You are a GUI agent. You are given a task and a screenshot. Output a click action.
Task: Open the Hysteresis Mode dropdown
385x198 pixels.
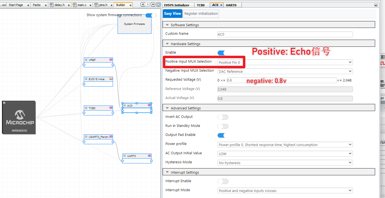click(285, 163)
